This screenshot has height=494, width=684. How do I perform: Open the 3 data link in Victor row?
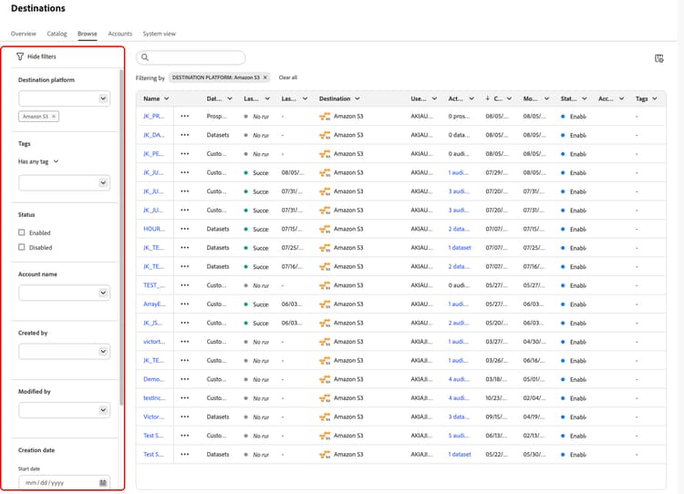click(459, 417)
